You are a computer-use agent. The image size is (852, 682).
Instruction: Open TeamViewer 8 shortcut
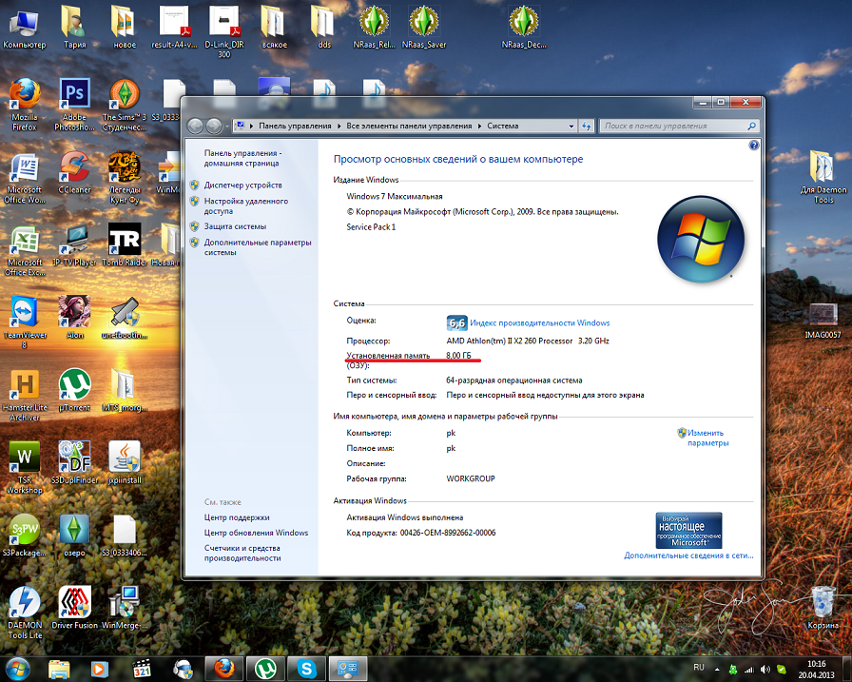point(25,322)
